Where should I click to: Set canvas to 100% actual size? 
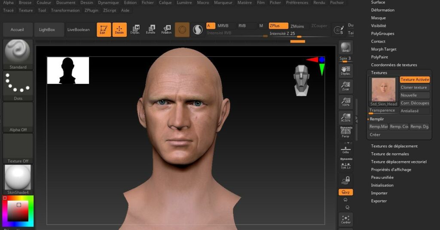[345, 101]
